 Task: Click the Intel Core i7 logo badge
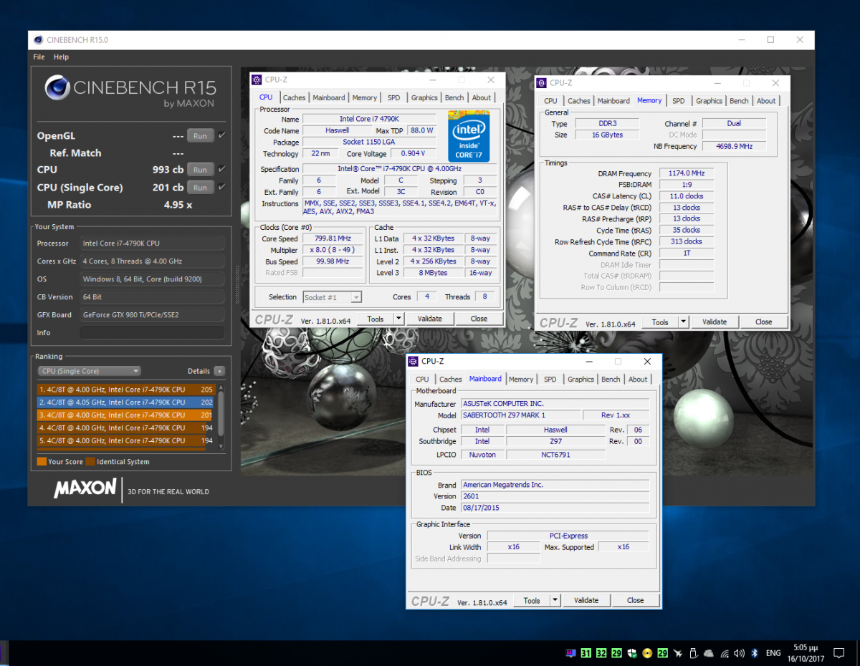pyautogui.click(x=469, y=136)
